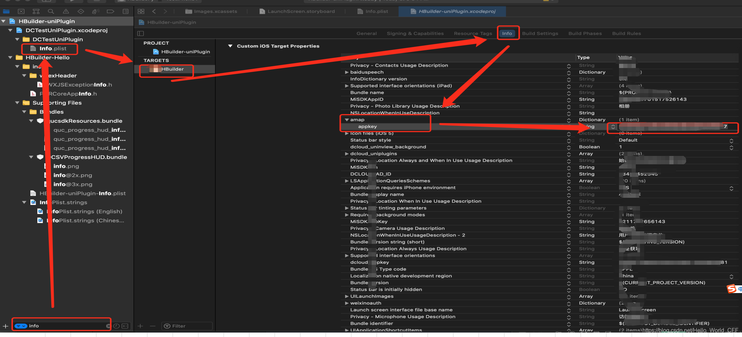Image resolution: width=742 pixels, height=337 pixels.
Task: Select Info.plist under DCTestUniPlugin
Action: point(52,48)
